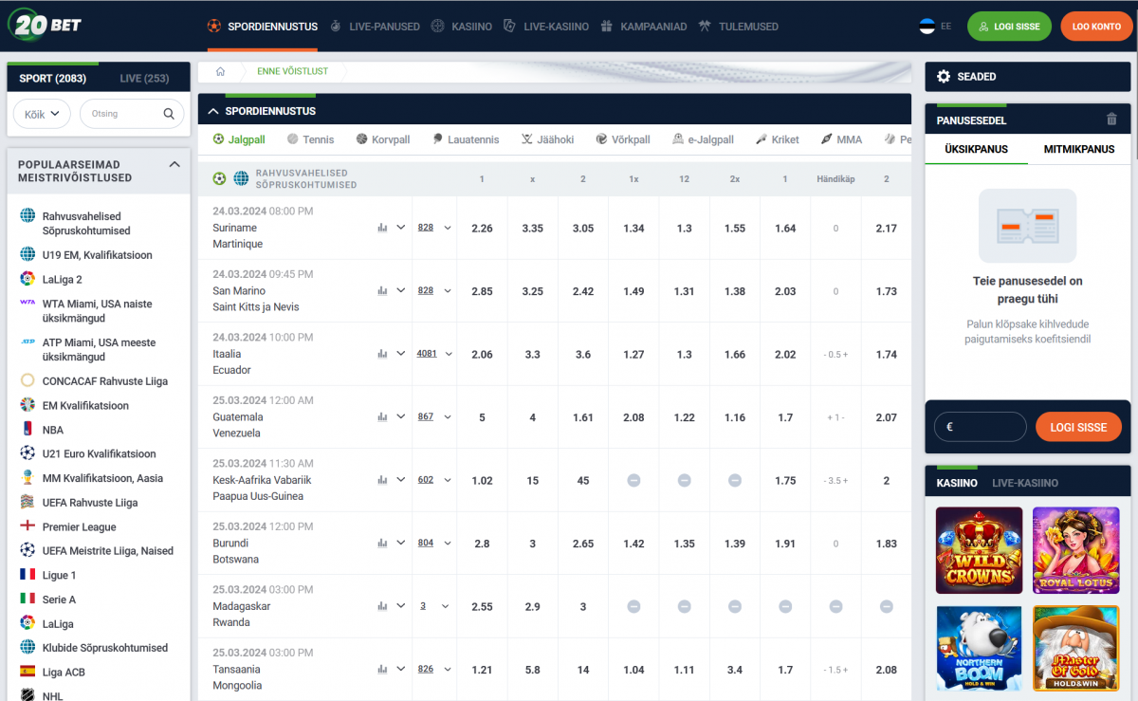The height and width of the screenshot is (701, 1138).
Task: Select the NBA league icon in sidebar
Action: click(x=28, y=430)
